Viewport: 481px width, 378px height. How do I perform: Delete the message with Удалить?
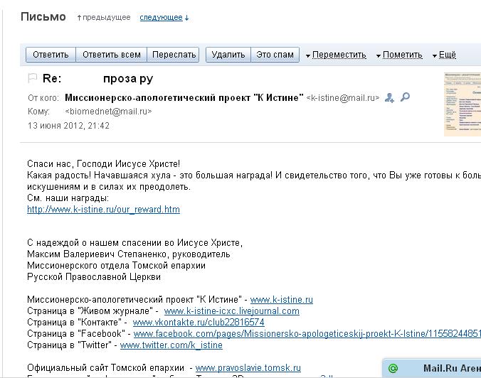[x=228, y=55]
